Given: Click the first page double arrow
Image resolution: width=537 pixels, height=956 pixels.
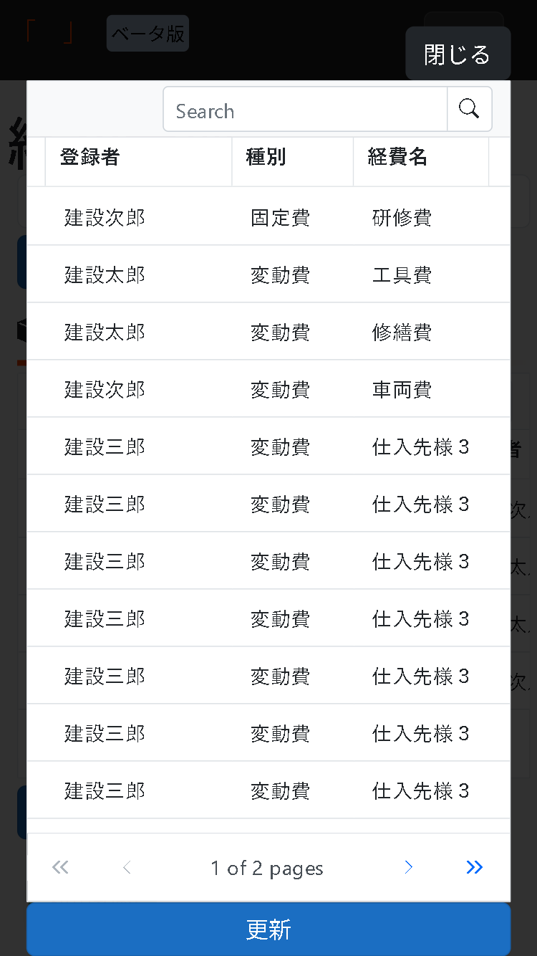Looking at the screenshot, I should click(x=60, y=868).
